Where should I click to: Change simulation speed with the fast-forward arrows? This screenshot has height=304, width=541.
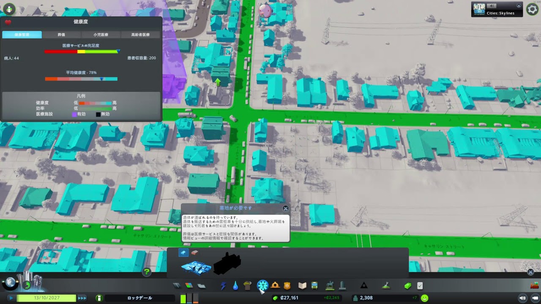click(x=82, y=298)
